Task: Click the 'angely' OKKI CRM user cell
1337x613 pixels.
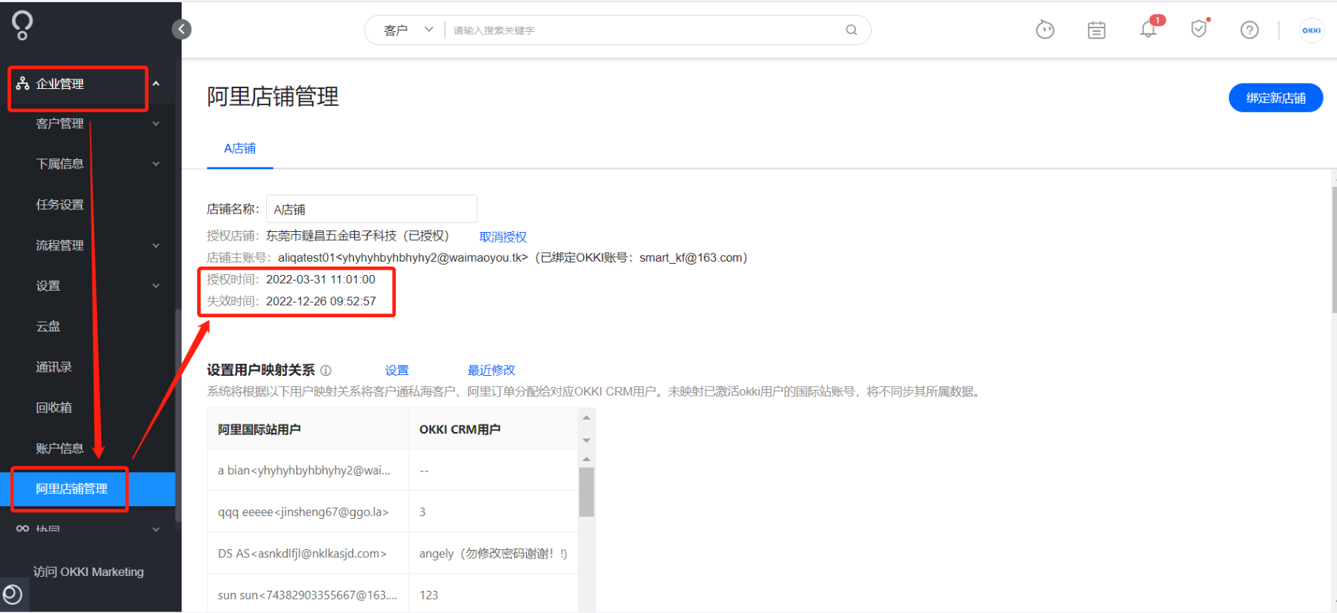Action: coord(494,554)
